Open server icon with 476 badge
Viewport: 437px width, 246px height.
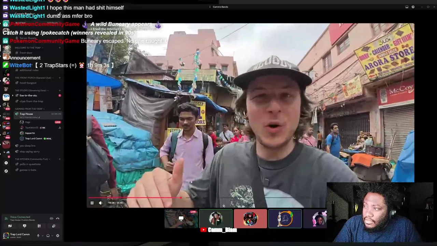pos(6,106)
